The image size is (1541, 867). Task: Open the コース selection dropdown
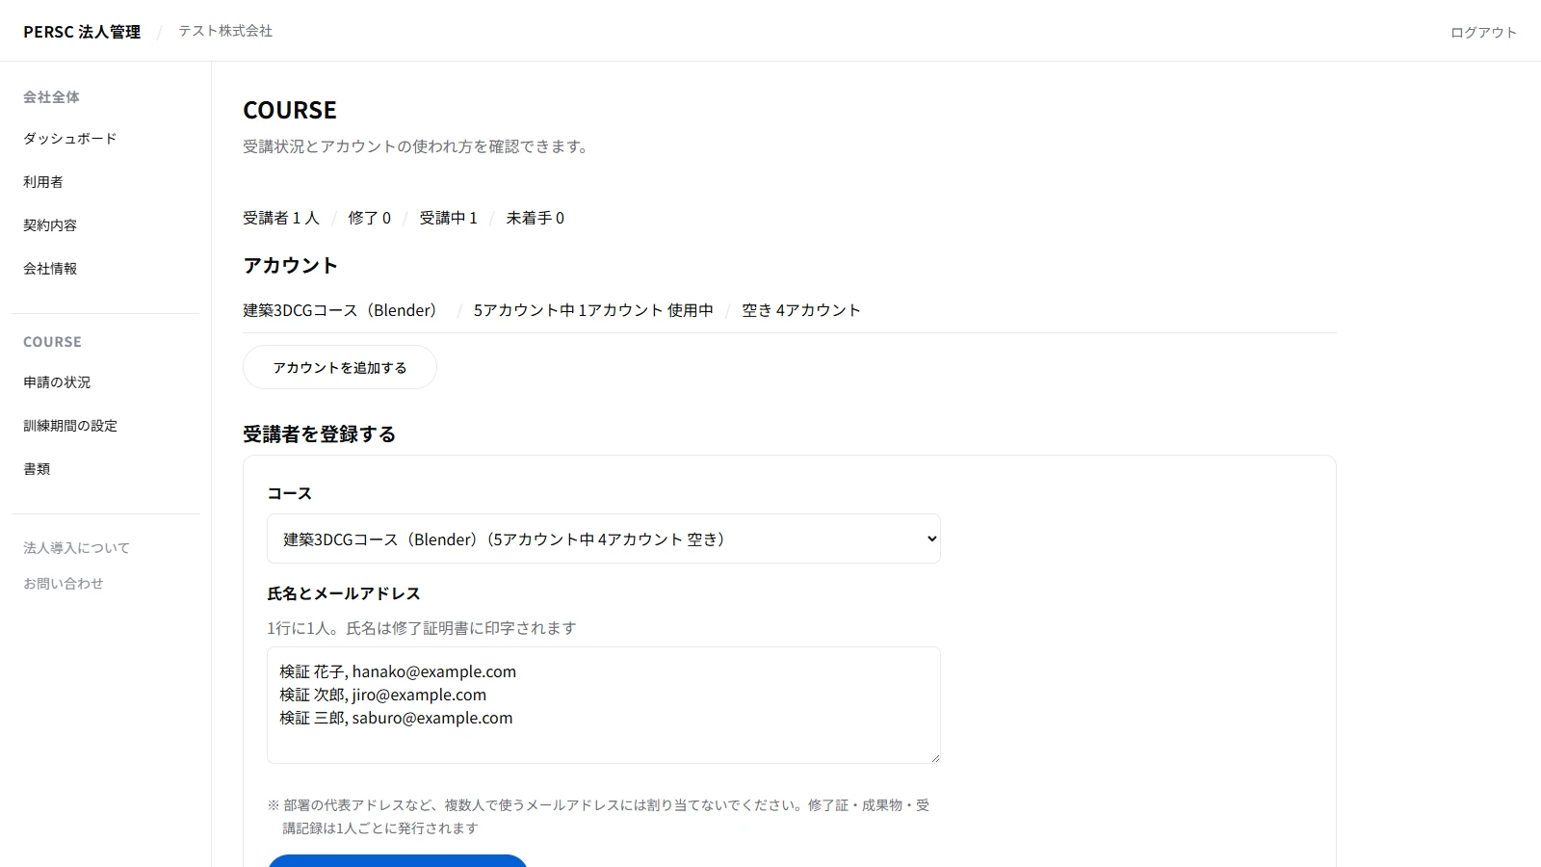(x=604, y=539)
